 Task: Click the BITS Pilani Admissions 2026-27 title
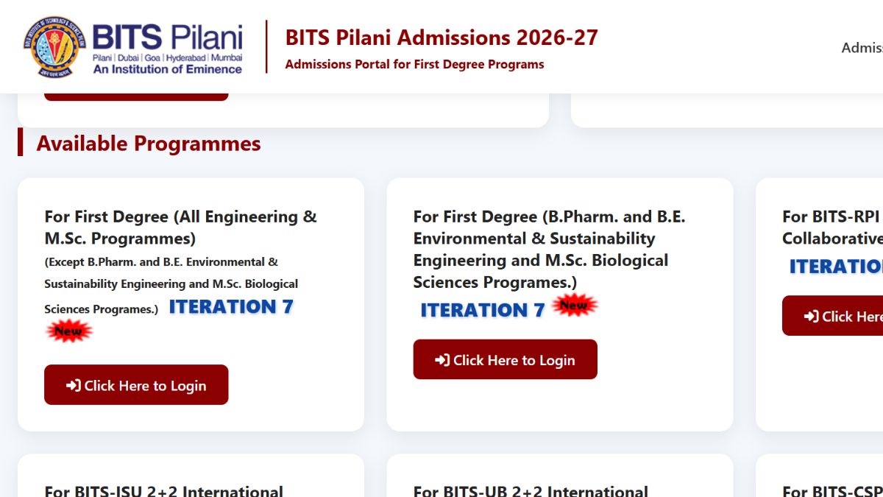(441, 37)
